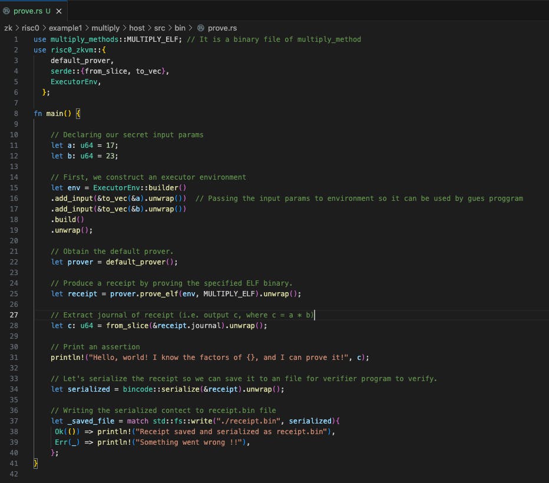Viewport: 549px width, 483px height.
Task: Expand breadcrumb chevron after multiply
Action: (124, 28)
